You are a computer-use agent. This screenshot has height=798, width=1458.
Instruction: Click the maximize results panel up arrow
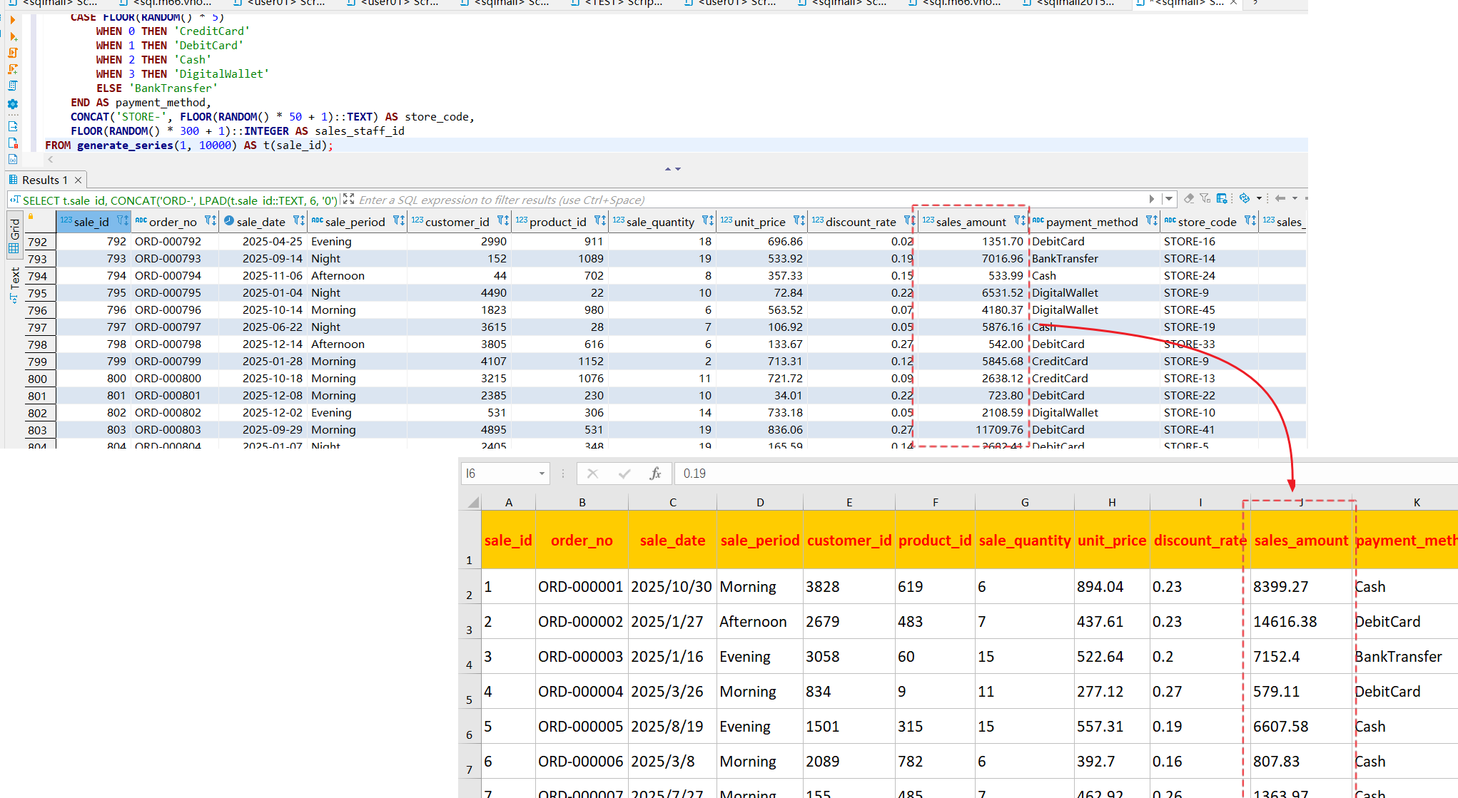668,169
